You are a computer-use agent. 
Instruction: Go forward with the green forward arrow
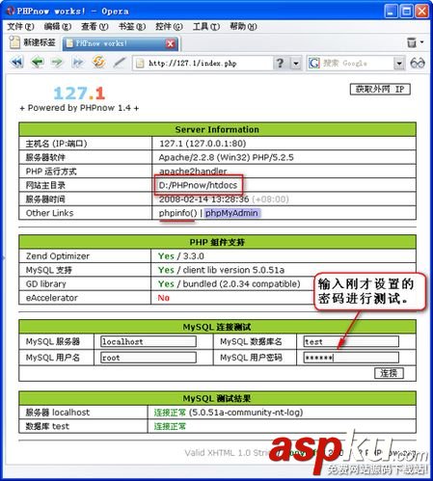coord(57,62)
